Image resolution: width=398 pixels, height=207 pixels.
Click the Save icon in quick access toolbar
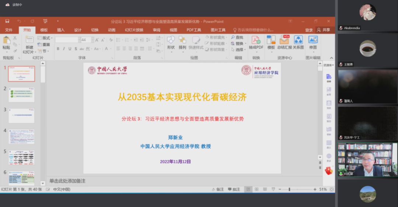click(7, 21)
